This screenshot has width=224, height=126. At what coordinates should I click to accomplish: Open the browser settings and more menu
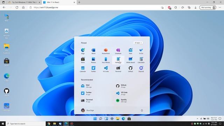click(x=220, y=7)
